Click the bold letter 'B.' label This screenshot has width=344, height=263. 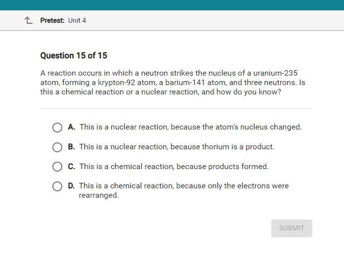[72, 147]
